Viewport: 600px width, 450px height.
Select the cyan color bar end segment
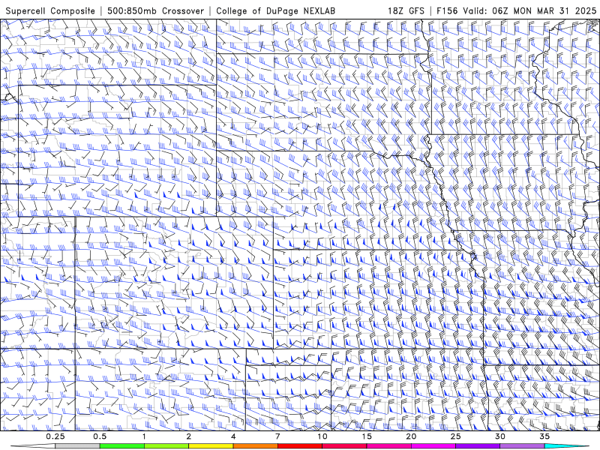click(x=566, y=446)
